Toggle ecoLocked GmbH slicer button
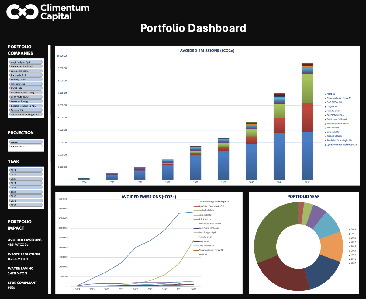This screenshot has width=366, height=299. [26, 71]
